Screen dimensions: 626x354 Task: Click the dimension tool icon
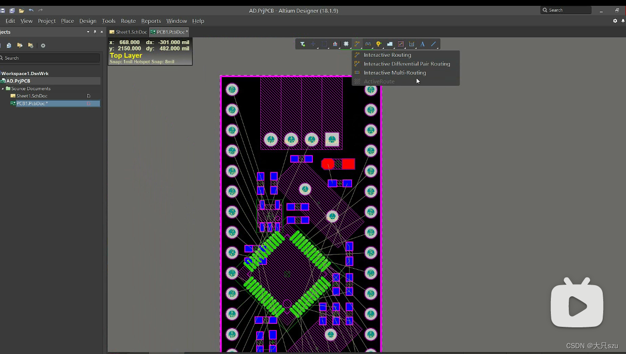(412, 44)
